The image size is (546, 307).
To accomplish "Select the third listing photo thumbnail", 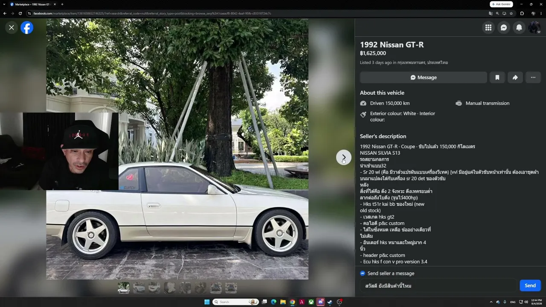I will pos(154,288).
